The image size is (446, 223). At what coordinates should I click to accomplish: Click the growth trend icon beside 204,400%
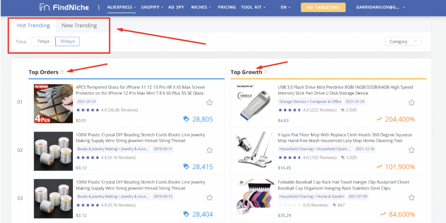point(379,119)
